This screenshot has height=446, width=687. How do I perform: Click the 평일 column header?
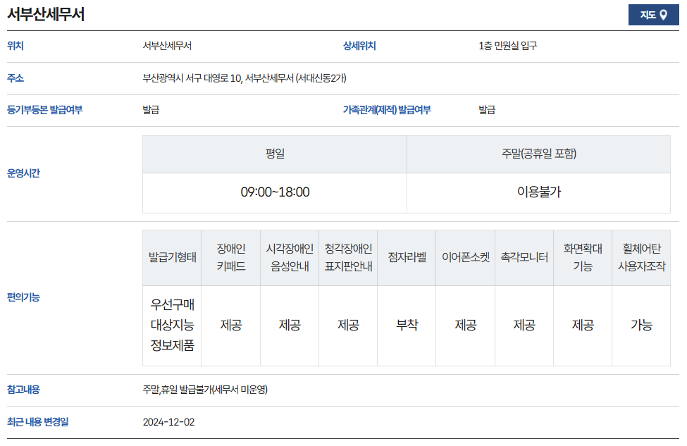pyautogui.click(x=275, y=154)
